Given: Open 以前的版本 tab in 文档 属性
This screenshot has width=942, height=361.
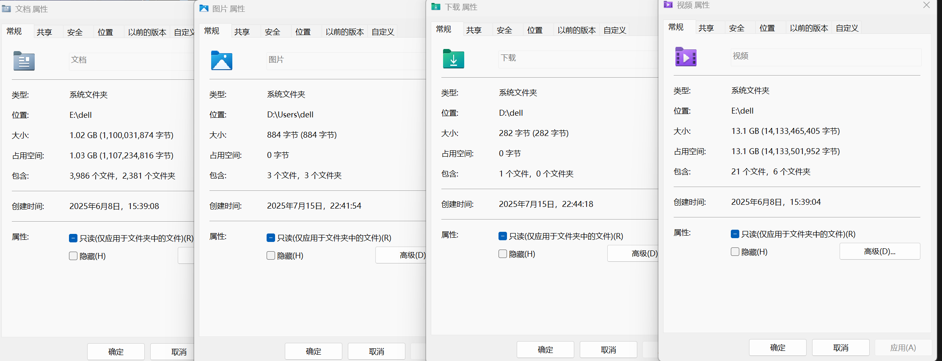Looking at the screenshot, I should tap(147, 32).
